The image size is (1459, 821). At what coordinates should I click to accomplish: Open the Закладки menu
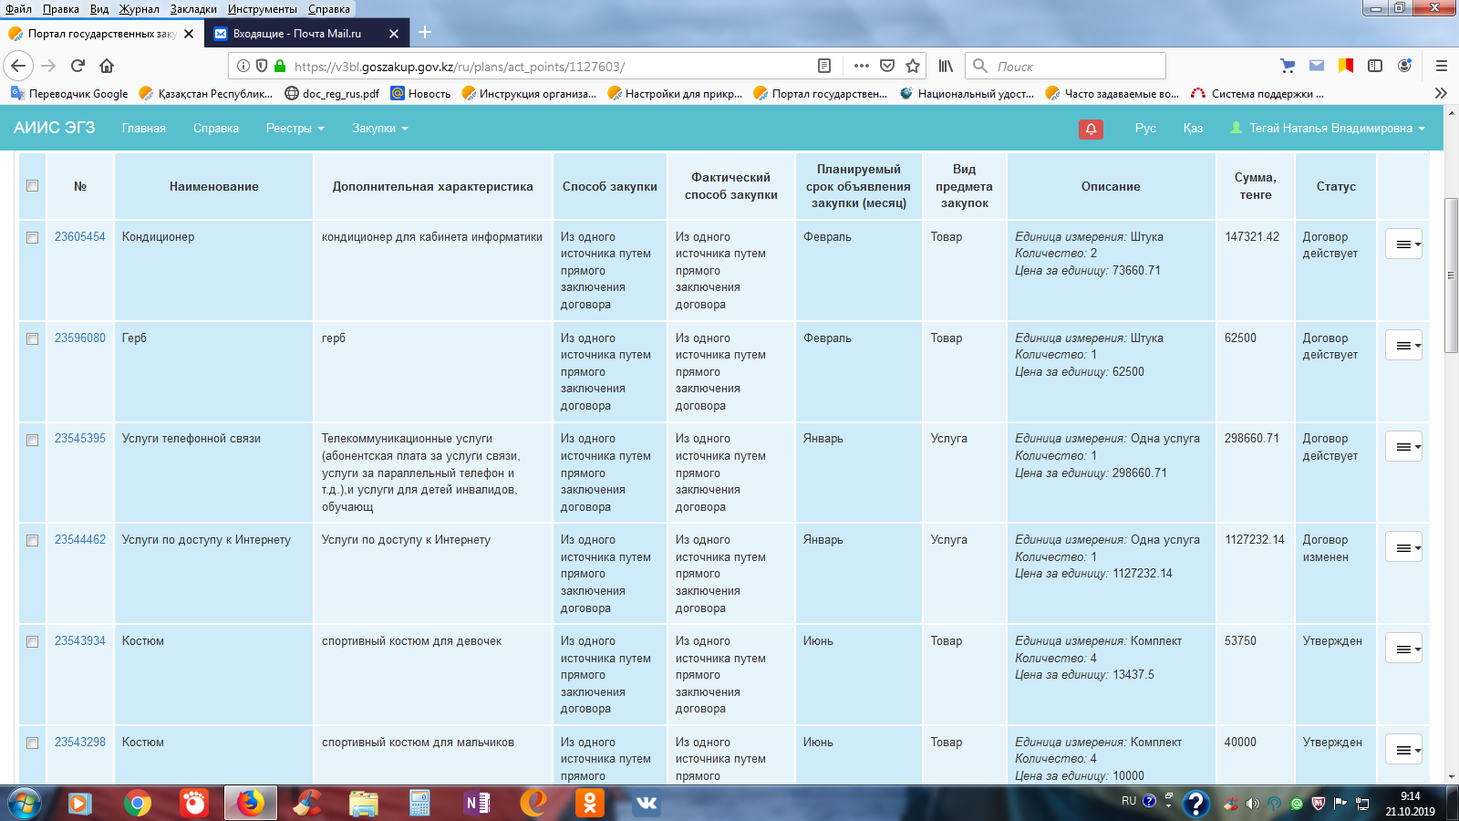(x=193, y=9)
